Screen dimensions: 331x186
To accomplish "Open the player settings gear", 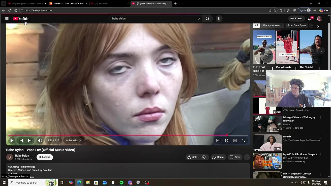I will point(227,141).
